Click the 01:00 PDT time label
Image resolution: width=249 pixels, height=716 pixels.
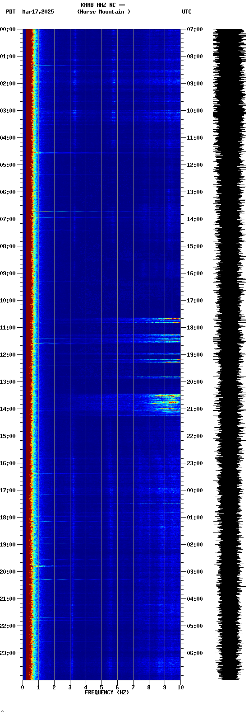point(8,57)
